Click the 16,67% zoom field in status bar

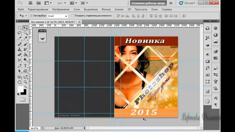[x=35, y=128]
